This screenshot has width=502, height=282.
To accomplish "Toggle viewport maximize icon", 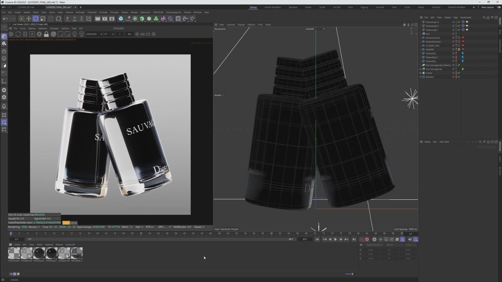I will (416, 24).
